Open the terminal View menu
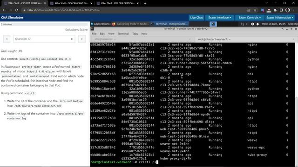 pos(111,34)
